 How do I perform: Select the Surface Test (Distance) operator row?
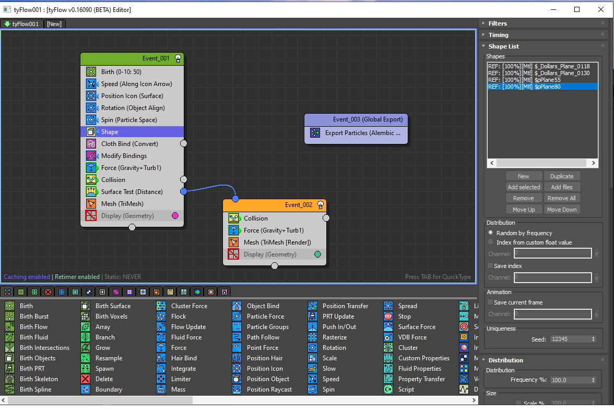[133, 191]
